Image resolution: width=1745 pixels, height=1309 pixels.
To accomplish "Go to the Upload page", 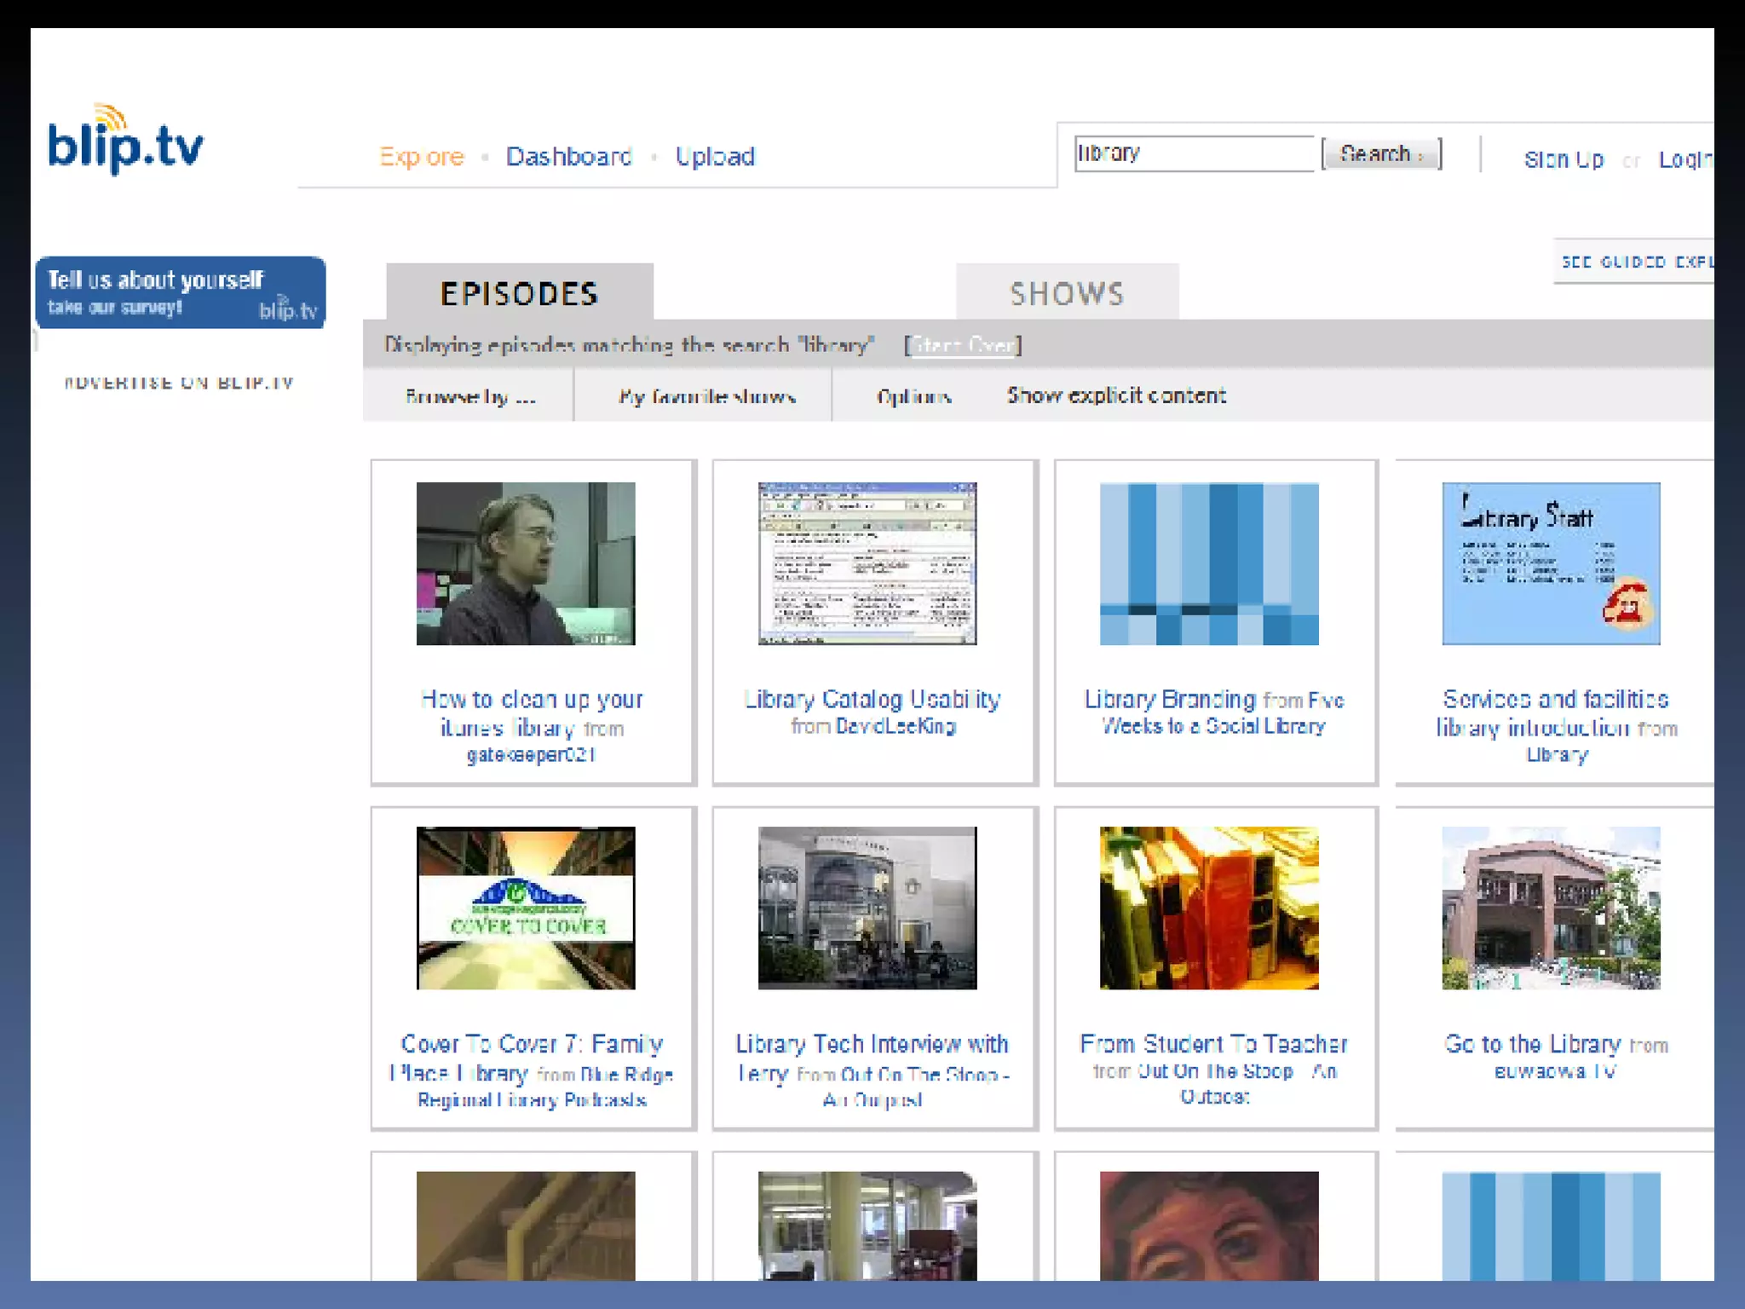I will (714, 157).
